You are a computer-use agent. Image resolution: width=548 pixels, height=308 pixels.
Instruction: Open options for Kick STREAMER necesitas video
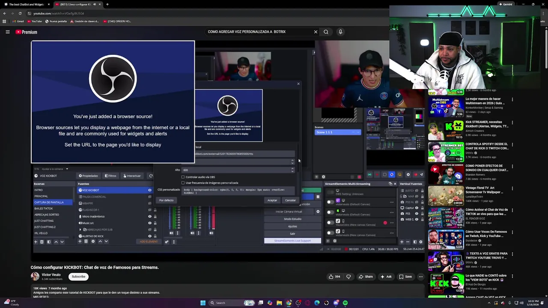pyautogui.click(x=512, y=123)
